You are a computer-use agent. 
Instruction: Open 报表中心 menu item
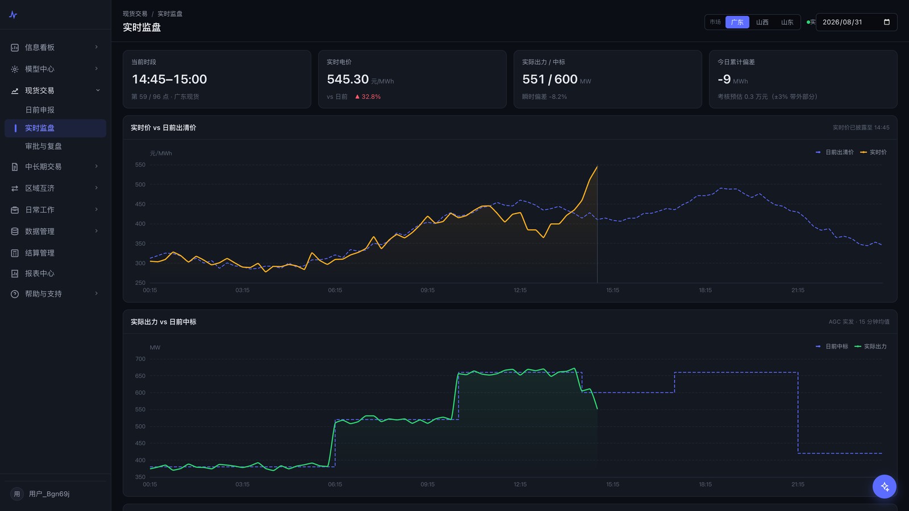click(x=55, y=274)
